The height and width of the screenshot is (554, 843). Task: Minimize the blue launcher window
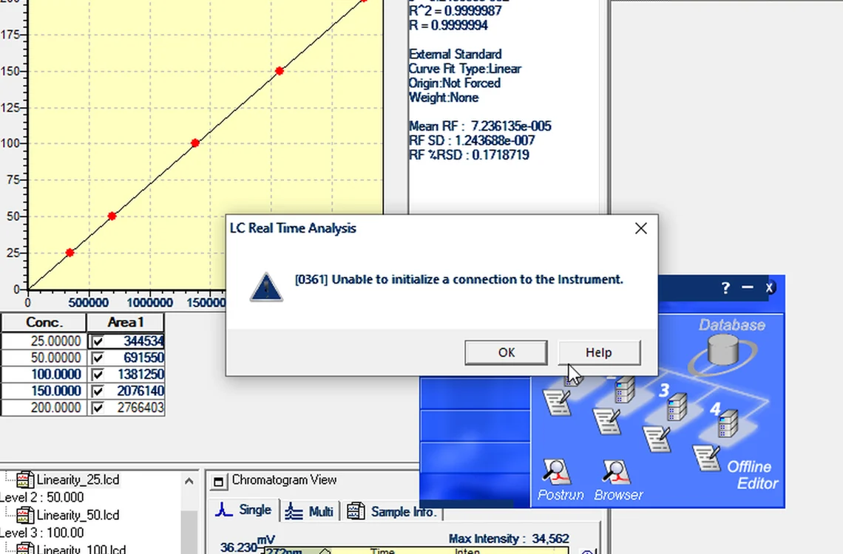click(x=748, y=288)
